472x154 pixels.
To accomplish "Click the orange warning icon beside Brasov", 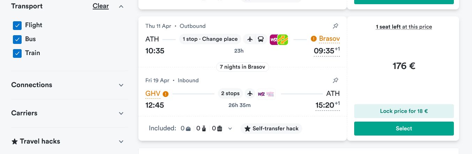I will 313,39.
